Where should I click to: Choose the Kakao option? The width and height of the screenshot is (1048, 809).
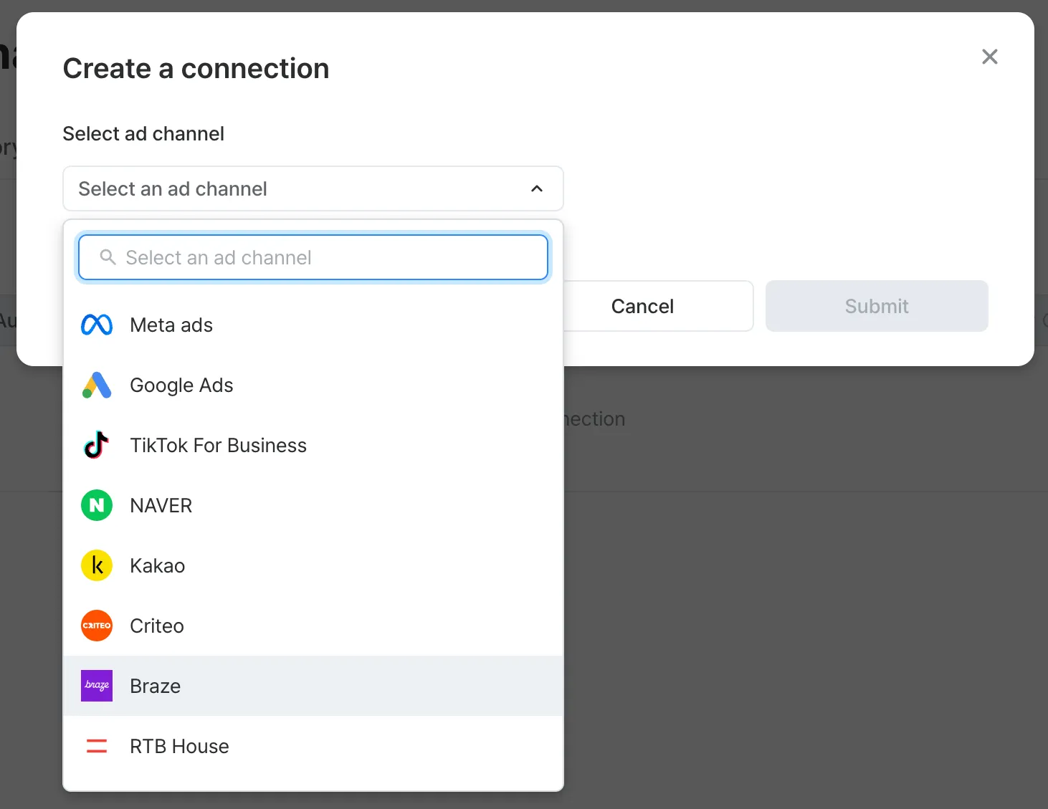click(x=313, y=565)
